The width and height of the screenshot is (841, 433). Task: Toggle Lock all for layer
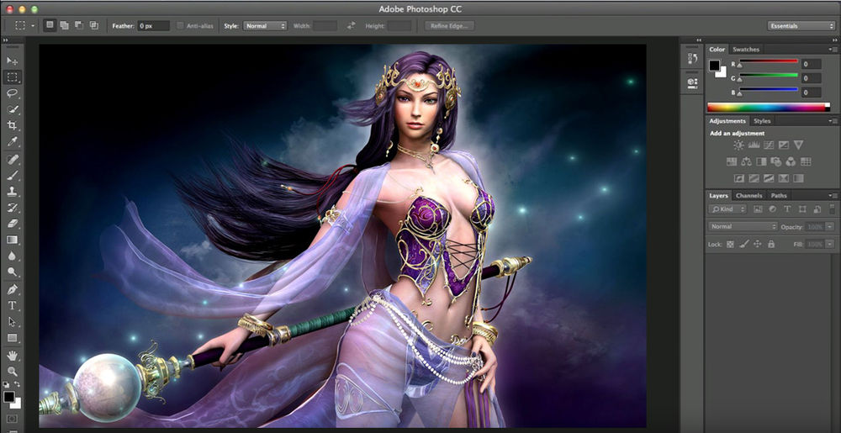click(770, 244)
